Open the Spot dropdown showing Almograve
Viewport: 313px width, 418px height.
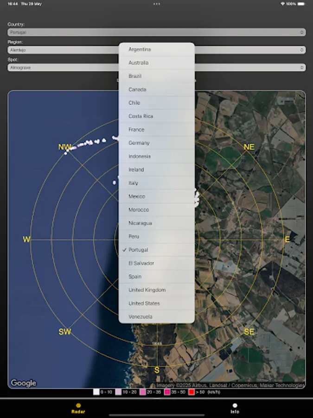tap(157, 67)
